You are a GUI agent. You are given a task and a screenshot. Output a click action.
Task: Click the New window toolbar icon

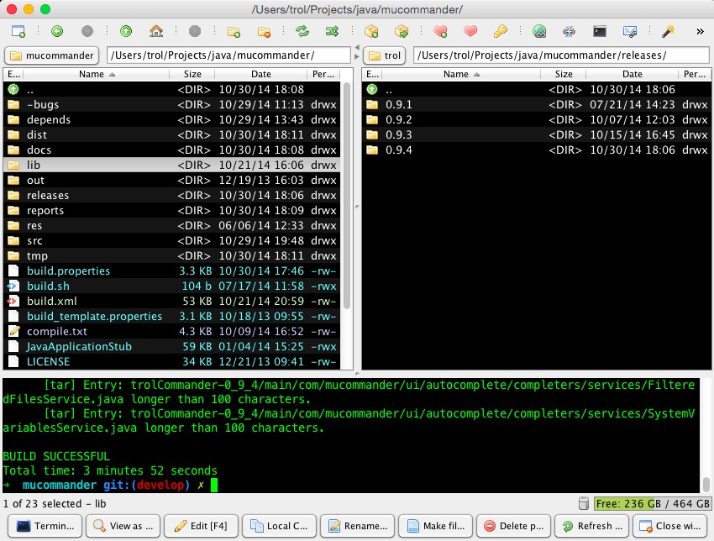pyautogui.click(x=18, y=32)
